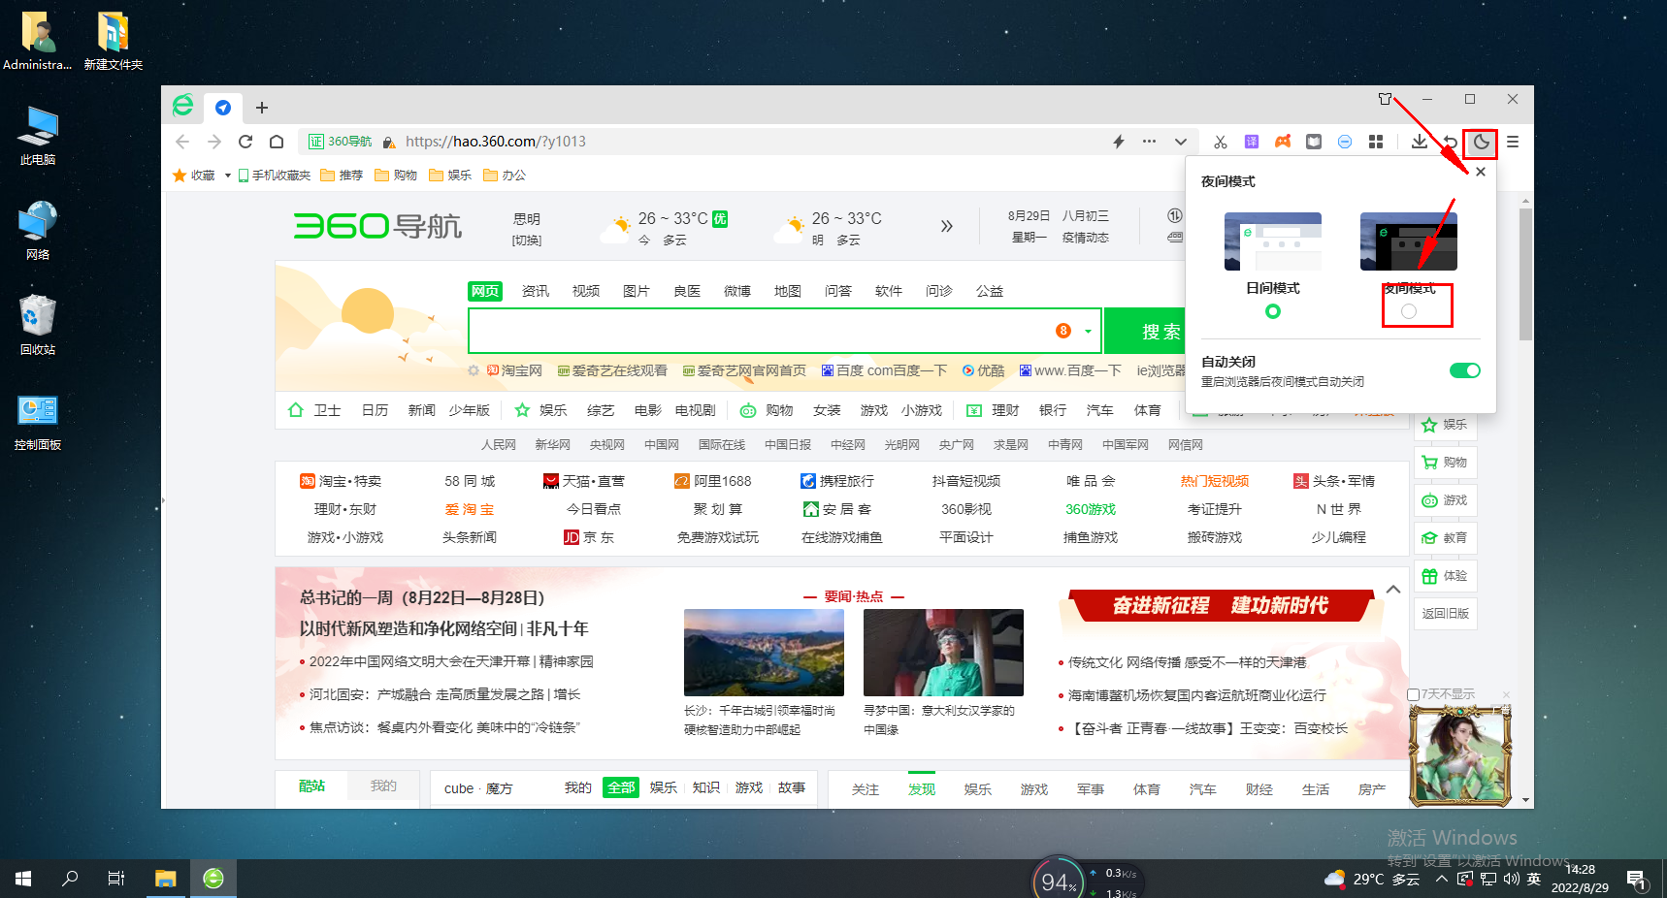Open the skin T-shirt icon in title bar

pos(1385,99)
